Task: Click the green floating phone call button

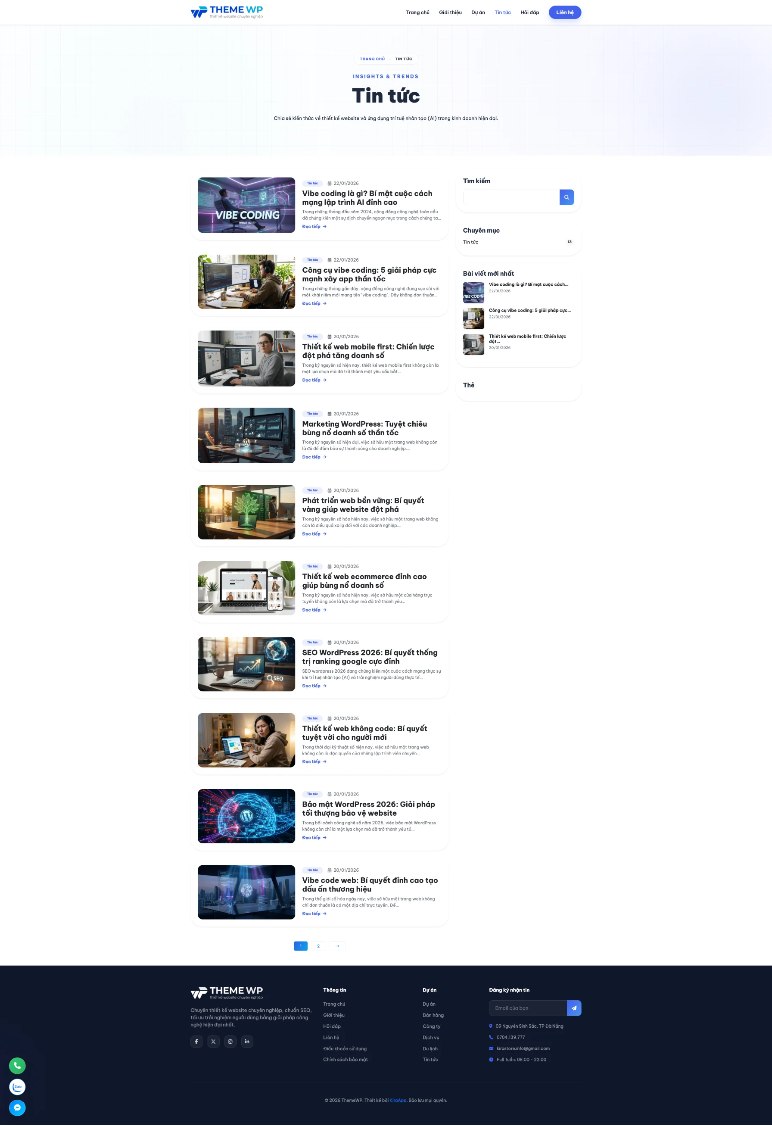Action: tap(17, 1065)
